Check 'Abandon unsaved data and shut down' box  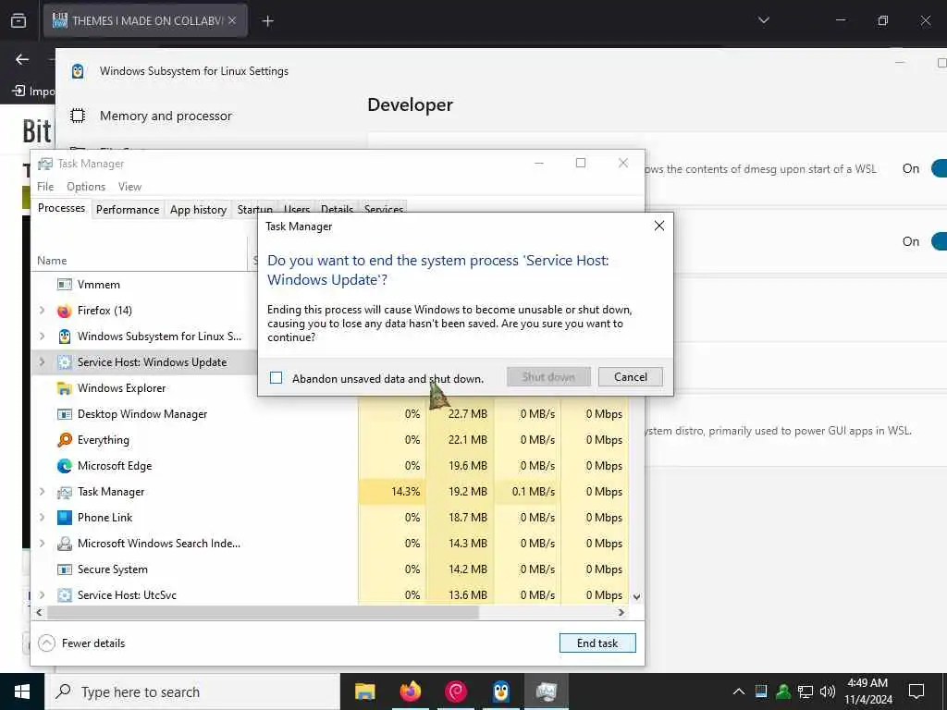coord(276,378)
